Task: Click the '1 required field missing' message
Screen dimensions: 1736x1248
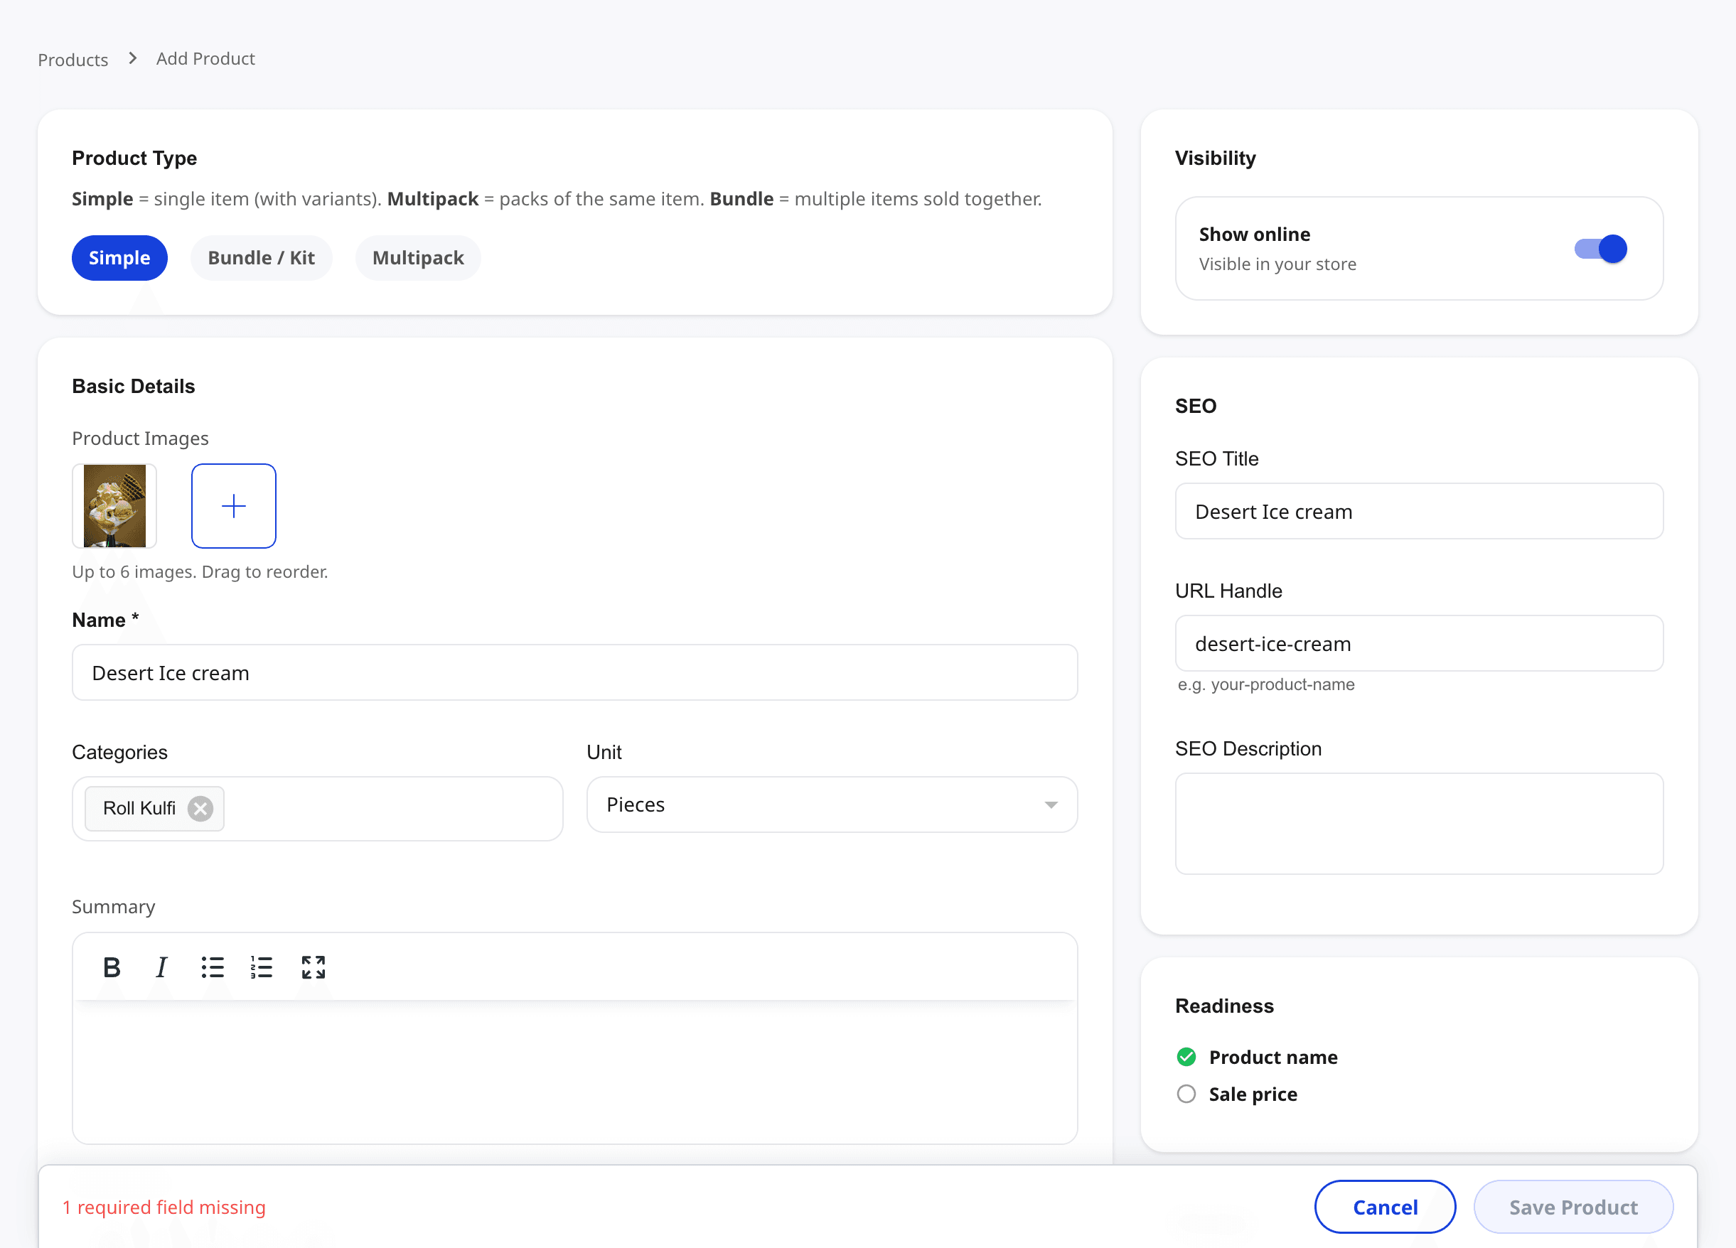Action: (164, 1207)
